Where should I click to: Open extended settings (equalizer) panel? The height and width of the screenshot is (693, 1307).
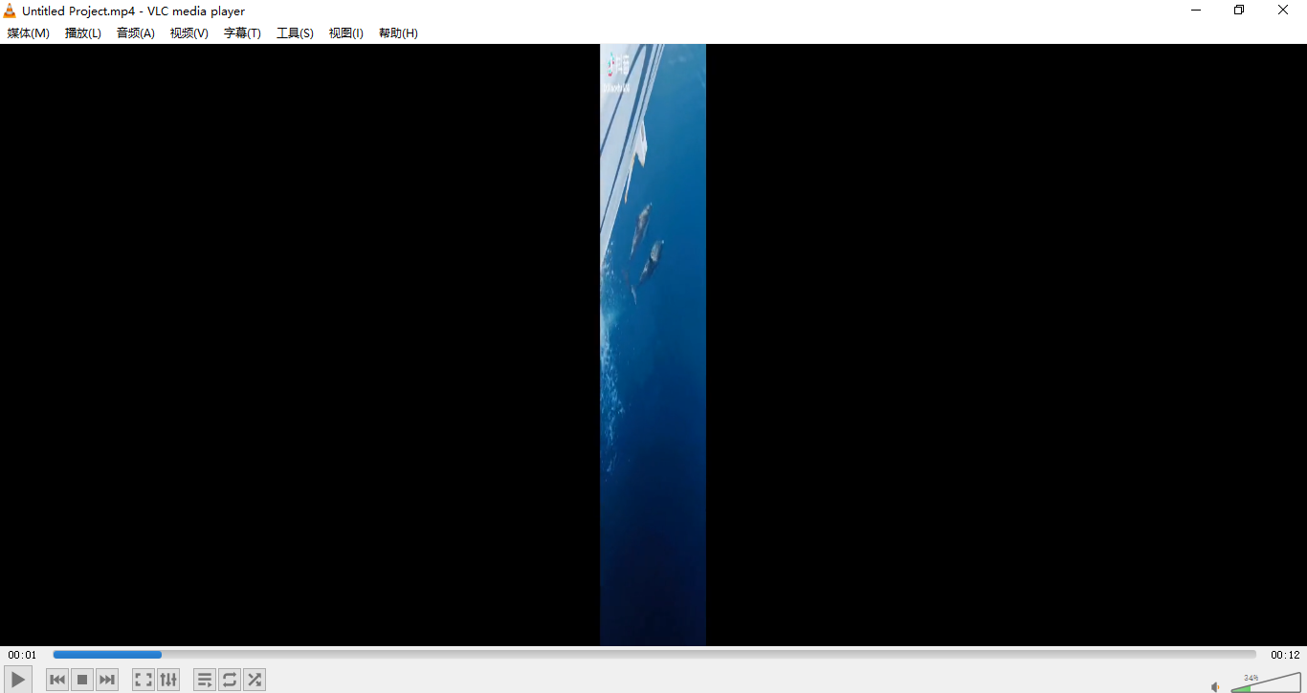(168, 679)
